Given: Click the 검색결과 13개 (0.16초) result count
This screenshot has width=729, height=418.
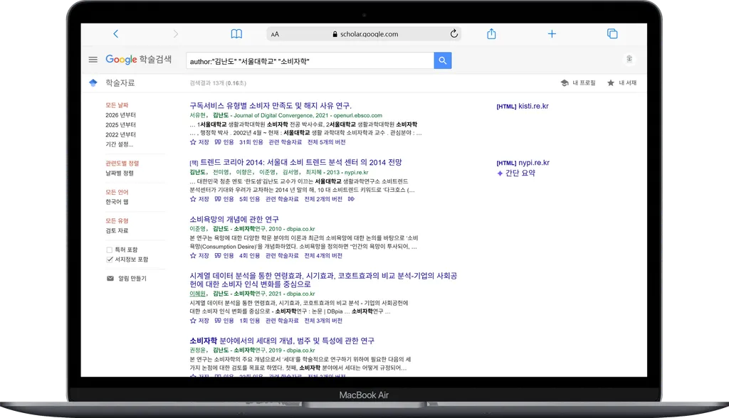Looking at the screenshot, I should (x=218, y=83).
